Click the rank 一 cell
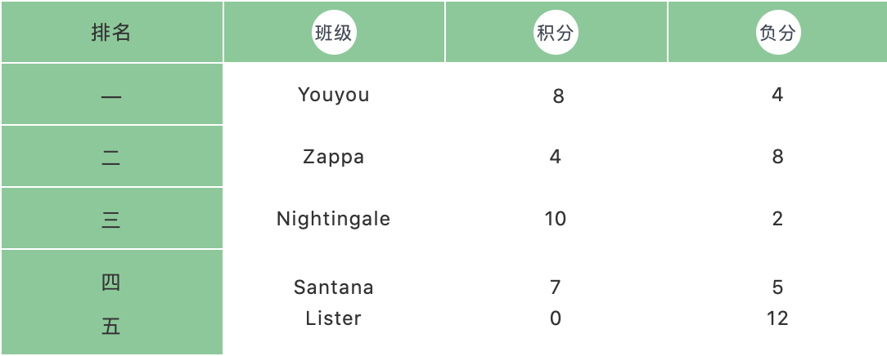 pos(111,96)
